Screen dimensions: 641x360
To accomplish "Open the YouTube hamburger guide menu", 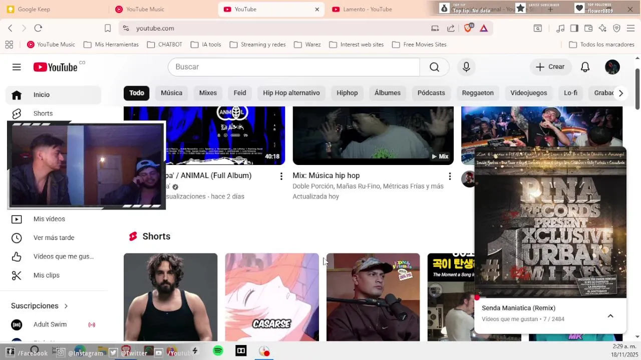I will tap(17, 67).
